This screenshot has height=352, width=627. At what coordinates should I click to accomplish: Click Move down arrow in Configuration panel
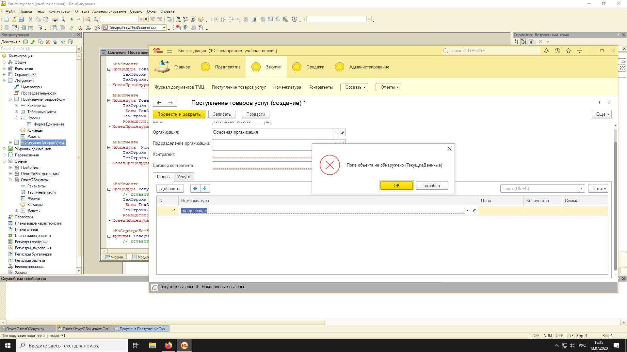63,42
